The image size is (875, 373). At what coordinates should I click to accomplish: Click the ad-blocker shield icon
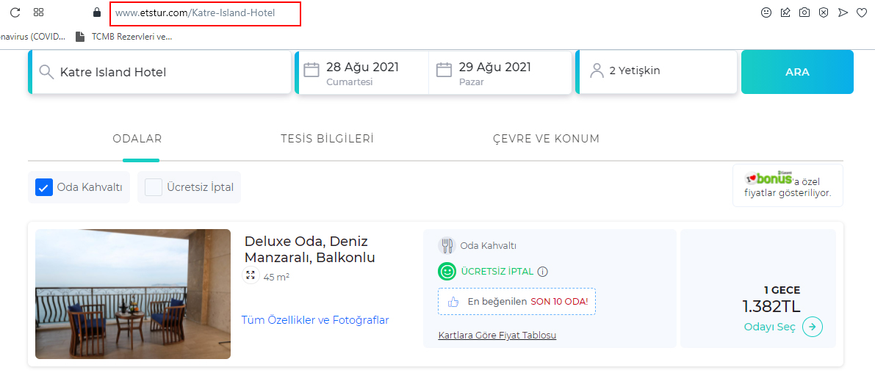823,12
